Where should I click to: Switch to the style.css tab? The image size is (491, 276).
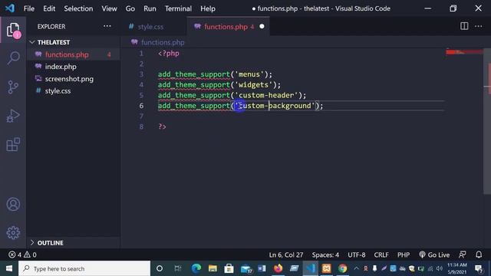[x=150, y=27]
